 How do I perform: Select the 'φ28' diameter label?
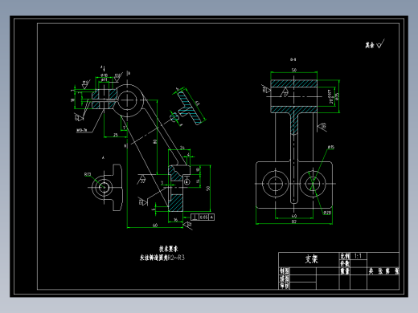(x=327, y=213)
